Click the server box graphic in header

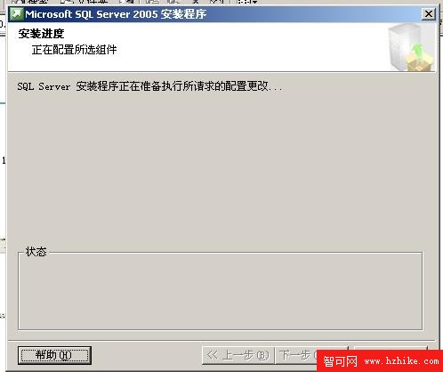point(411,47)
